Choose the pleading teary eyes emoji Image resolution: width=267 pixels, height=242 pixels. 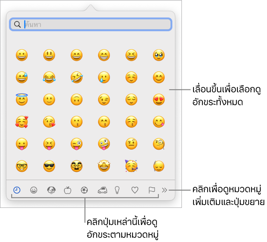(159, 55)
